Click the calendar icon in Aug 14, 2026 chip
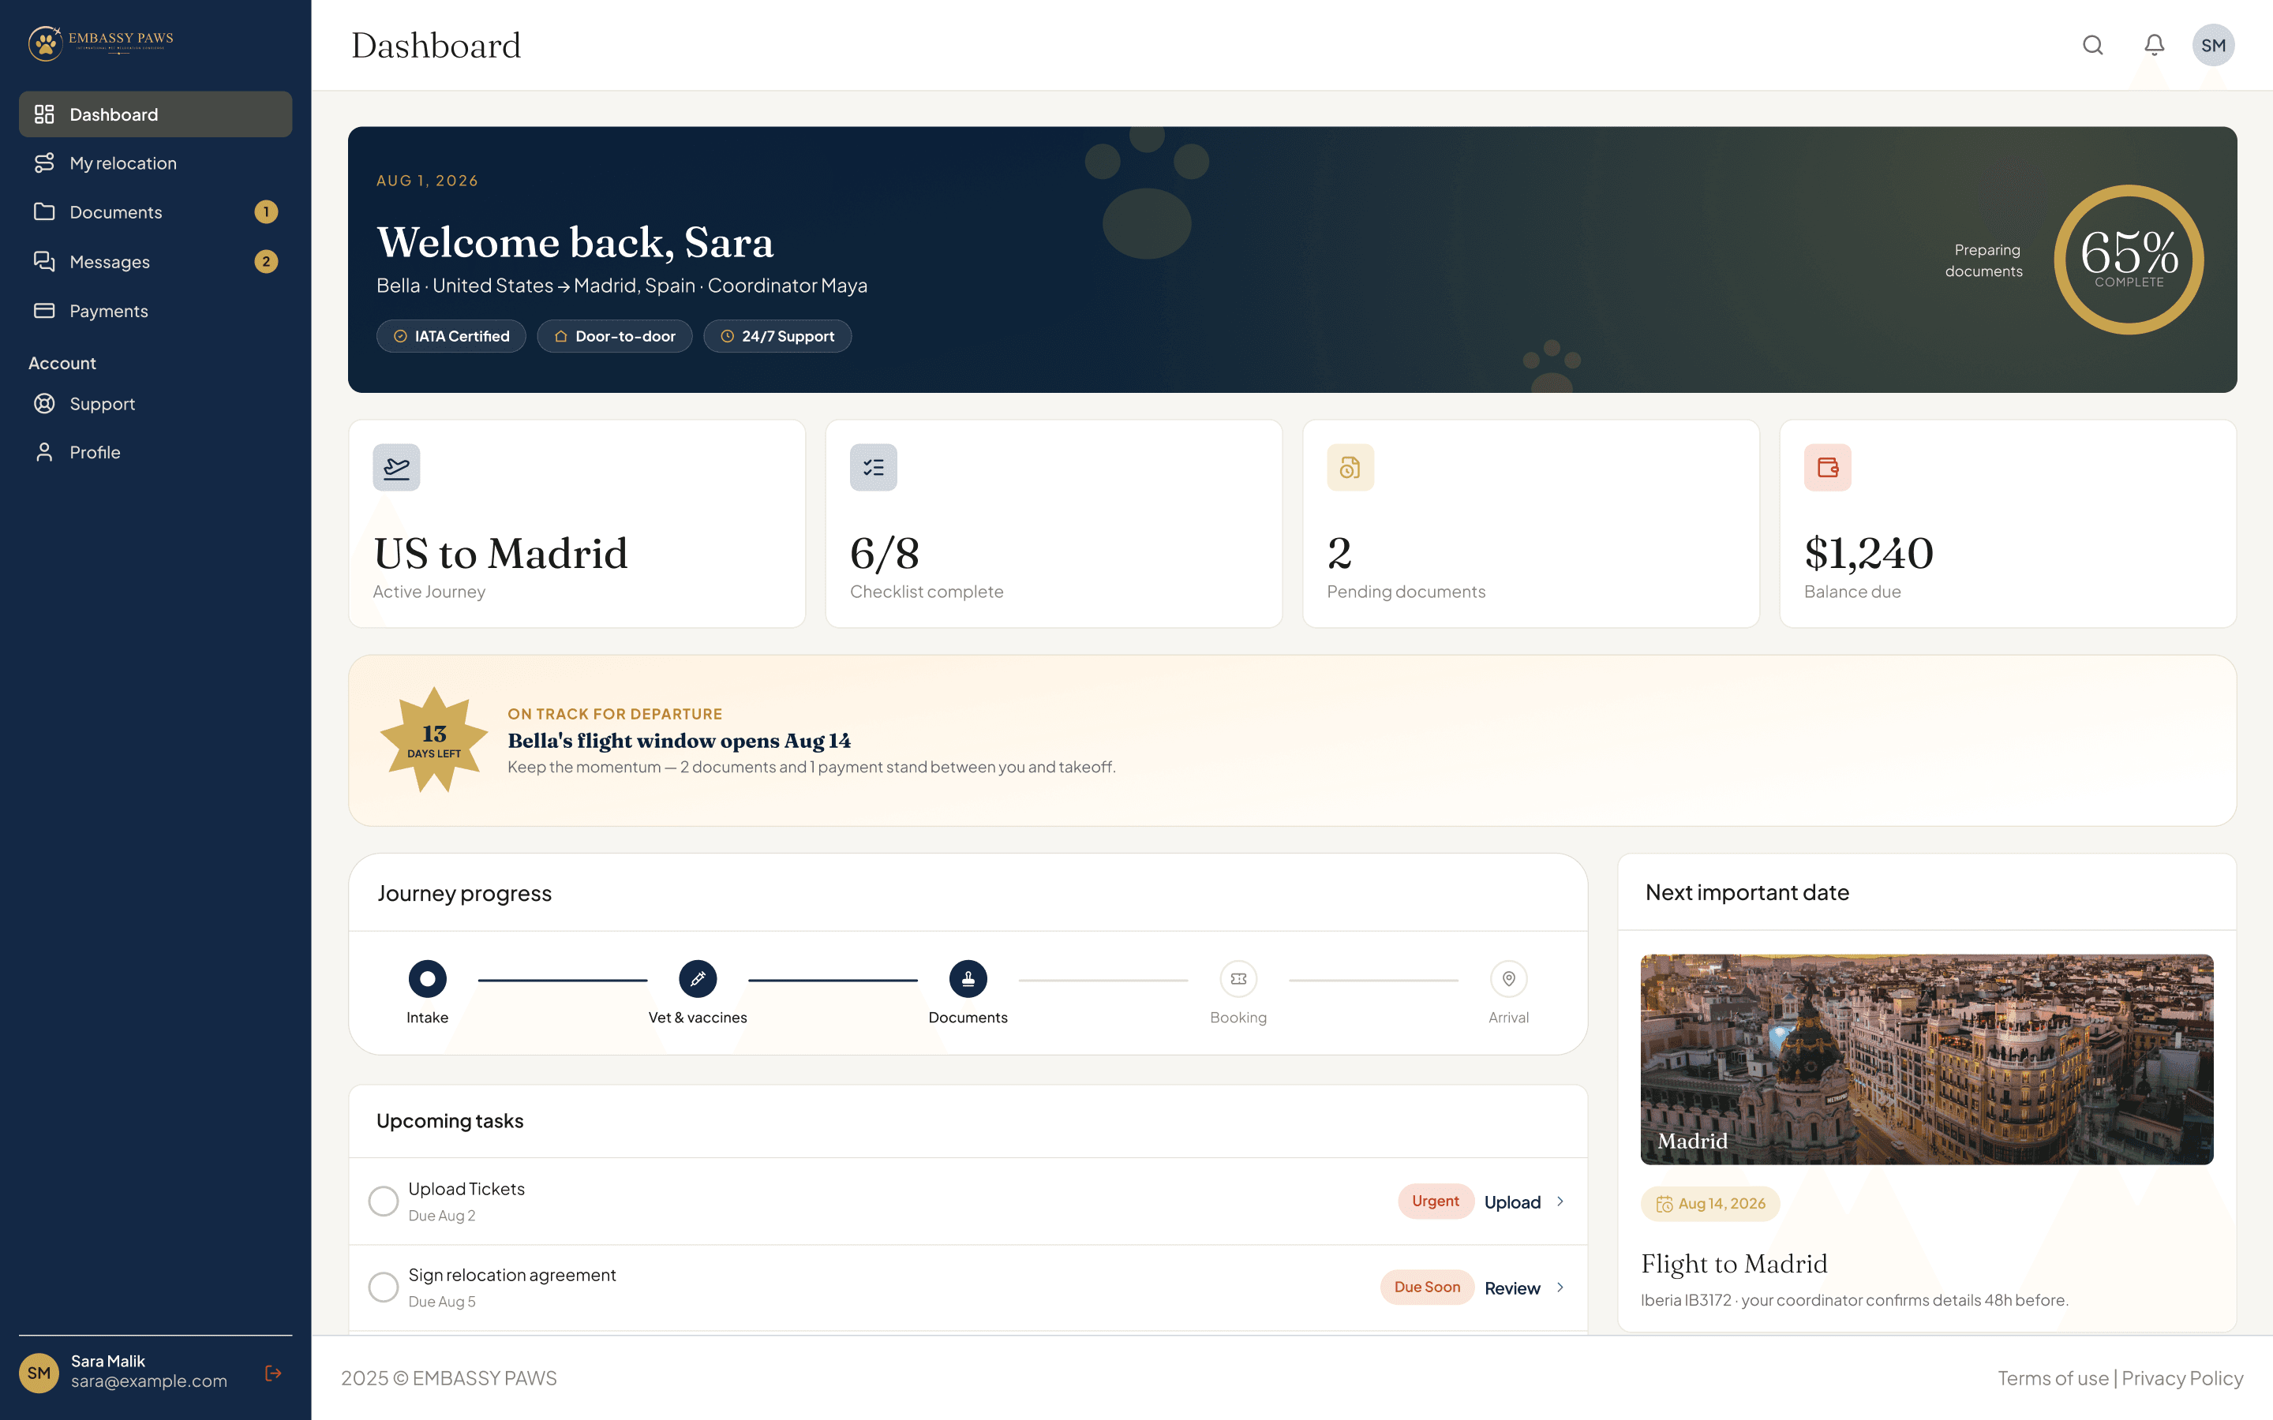 (x=1664, y=1204)
